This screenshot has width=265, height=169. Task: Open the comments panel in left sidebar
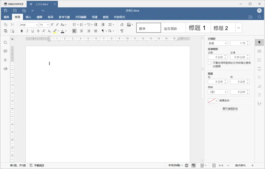tap(5, 51)
